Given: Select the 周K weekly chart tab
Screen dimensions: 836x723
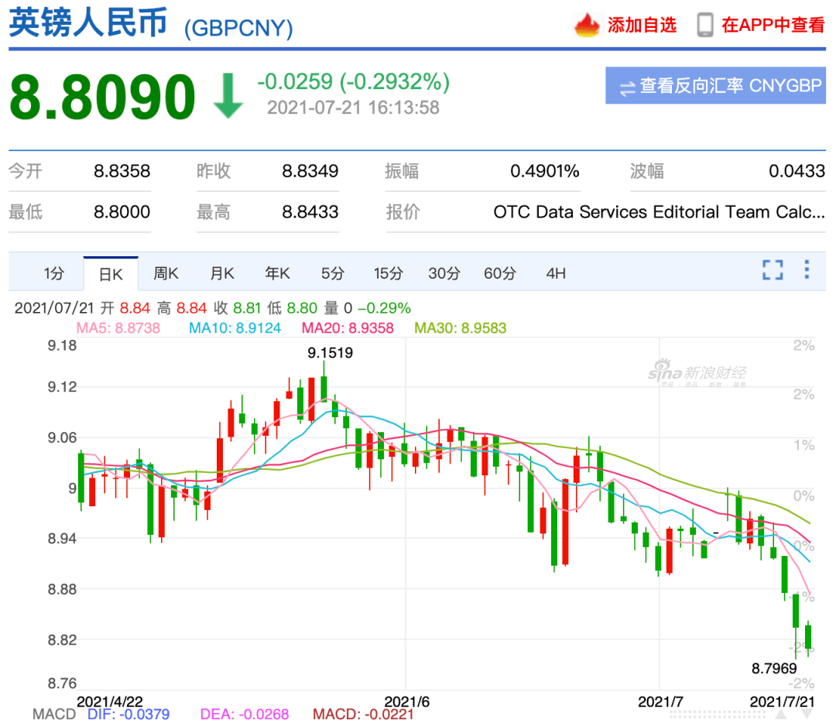Looking at the screenshot, I should [x=166, y=273].
